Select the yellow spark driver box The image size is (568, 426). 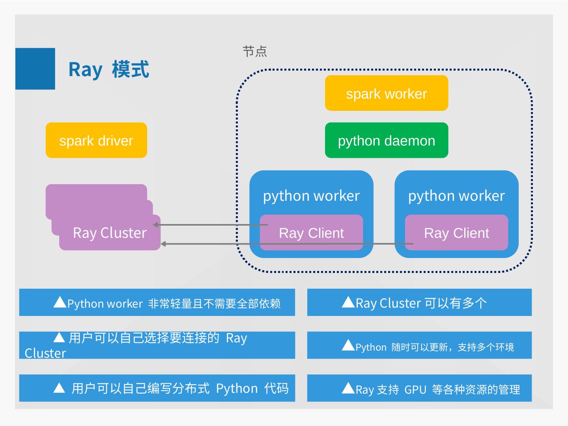(96, 140)
